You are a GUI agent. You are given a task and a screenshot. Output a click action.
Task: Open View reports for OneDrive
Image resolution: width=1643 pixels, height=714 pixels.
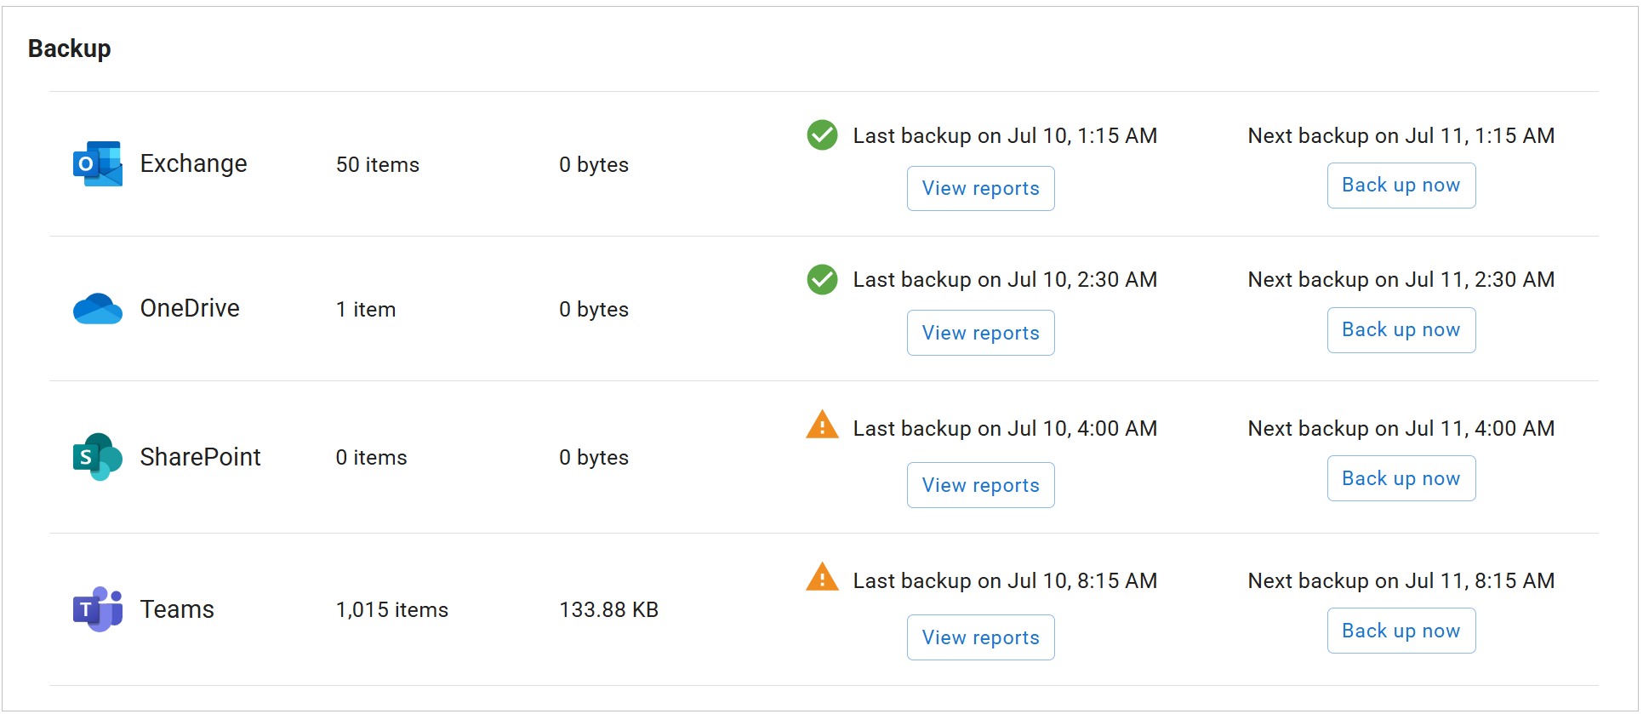click(981, 333)
